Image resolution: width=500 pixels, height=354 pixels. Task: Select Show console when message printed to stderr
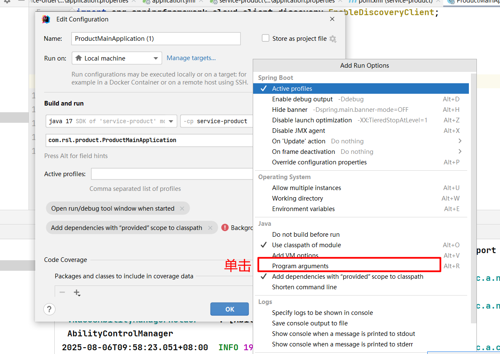coord(360,344)
